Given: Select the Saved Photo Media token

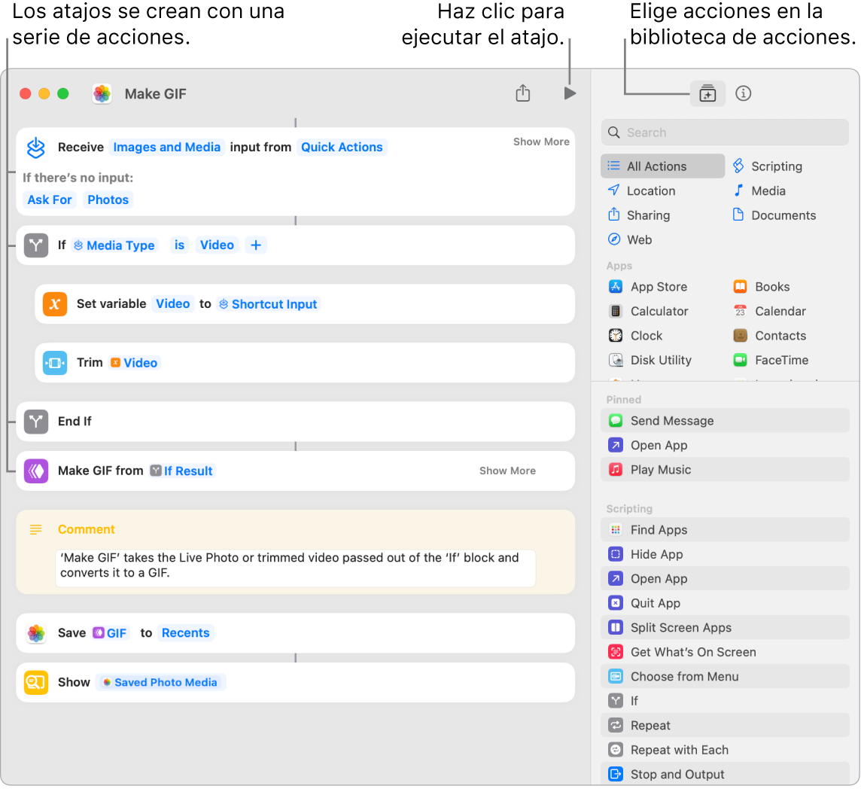Looking at the screenshot, I should coord(160,682).
